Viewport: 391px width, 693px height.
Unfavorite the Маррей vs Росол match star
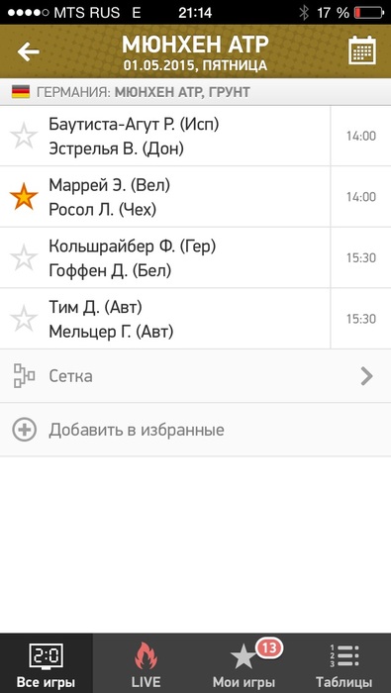[x=24, y=197]
